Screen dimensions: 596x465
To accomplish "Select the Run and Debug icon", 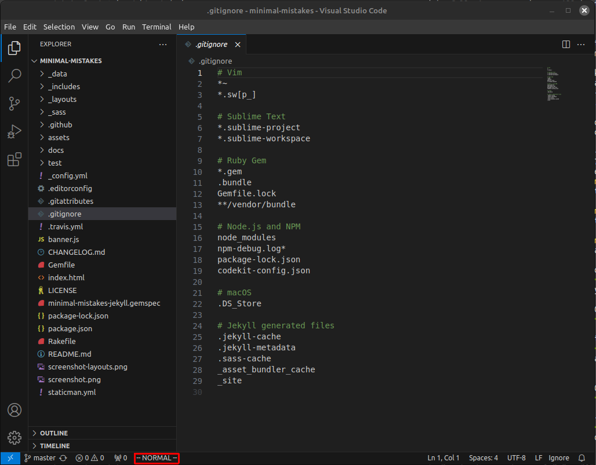I will pyautogui.click(x=14, y=131).
